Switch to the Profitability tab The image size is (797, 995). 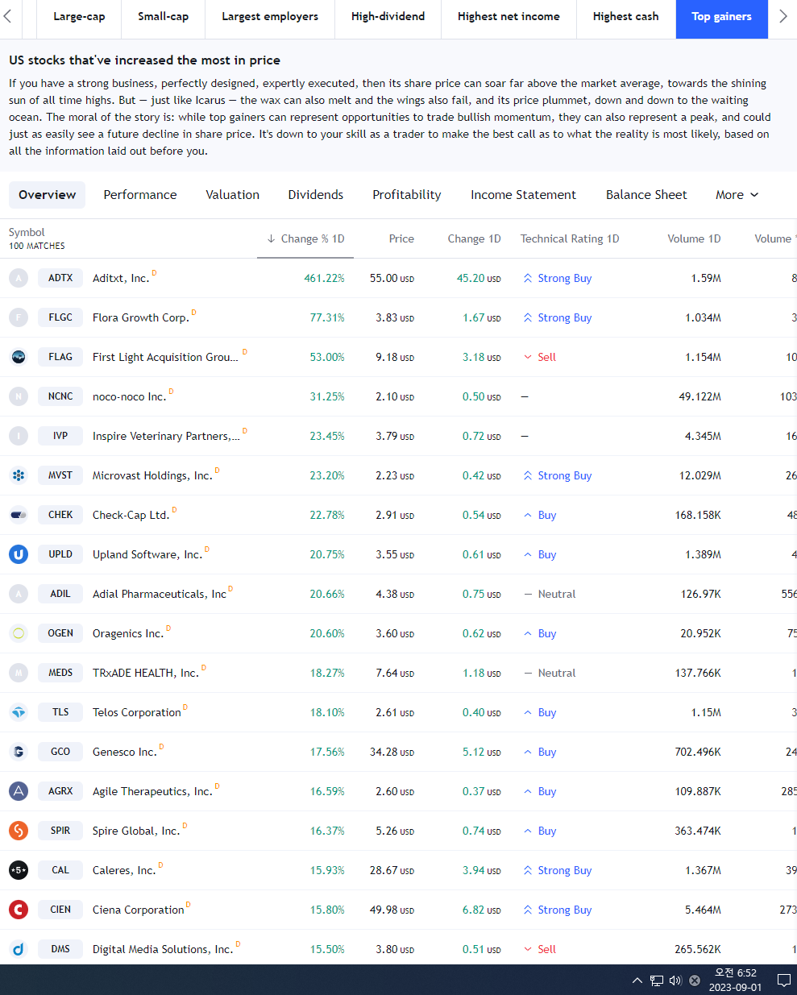(x=407, y=195)
